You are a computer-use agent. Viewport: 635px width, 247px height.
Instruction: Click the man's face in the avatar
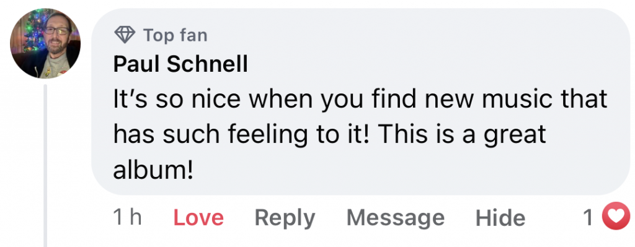point(56,33)
